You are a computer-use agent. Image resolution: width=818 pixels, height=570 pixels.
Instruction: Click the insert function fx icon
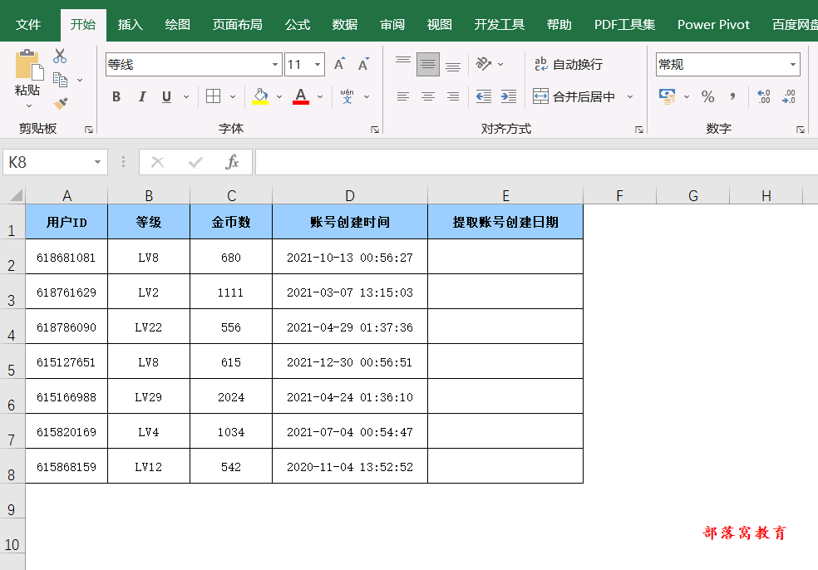point(232,162)
